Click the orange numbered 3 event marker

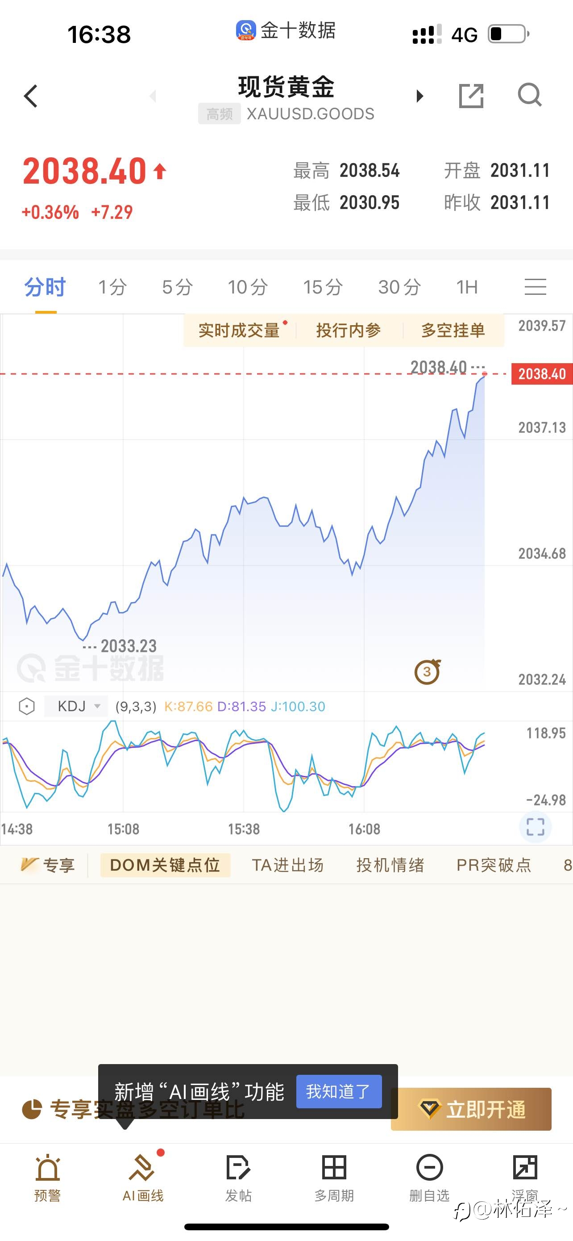(427, 671)
